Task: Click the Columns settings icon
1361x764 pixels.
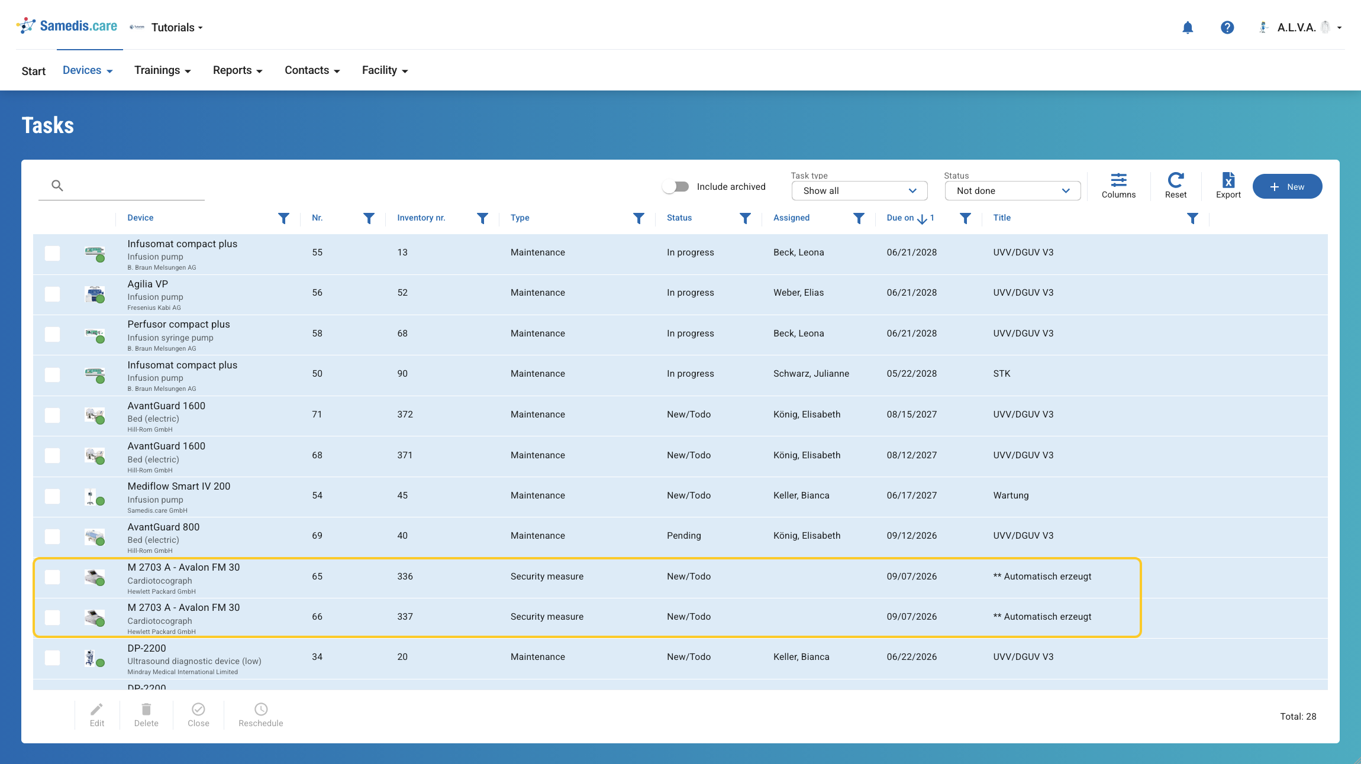Action: tap(1118, 186)
